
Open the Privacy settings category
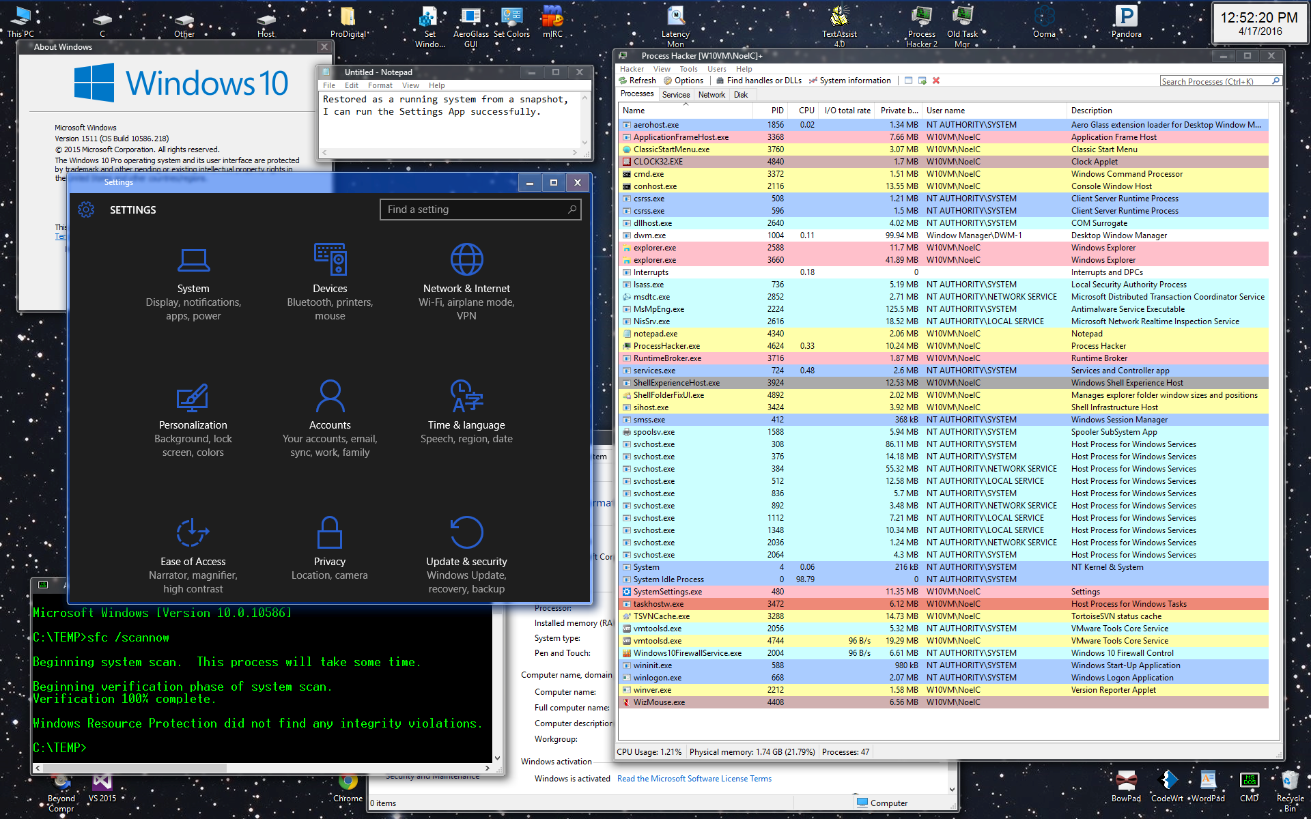(x=330, y=550)
